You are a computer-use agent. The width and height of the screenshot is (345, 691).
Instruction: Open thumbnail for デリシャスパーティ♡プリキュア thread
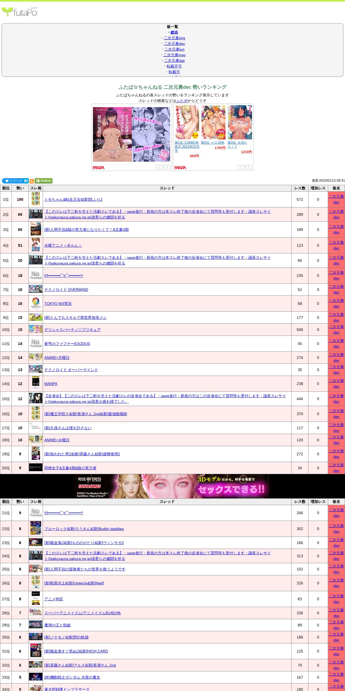36,329
